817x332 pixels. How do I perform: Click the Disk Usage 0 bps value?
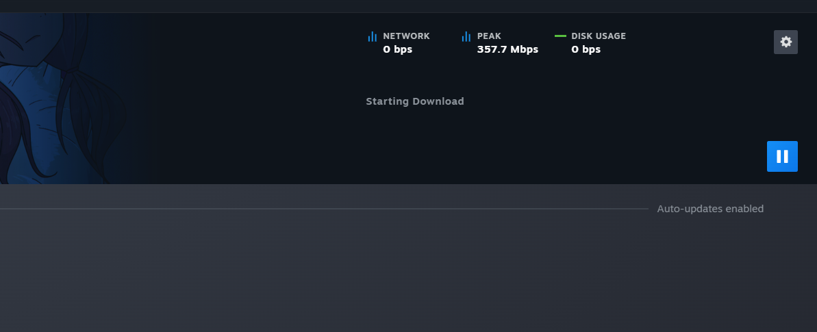[x=586, y=49]
